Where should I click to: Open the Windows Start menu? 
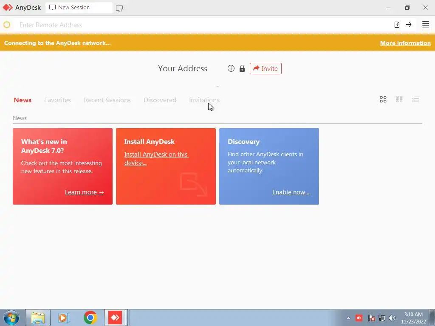click(11, 318)
